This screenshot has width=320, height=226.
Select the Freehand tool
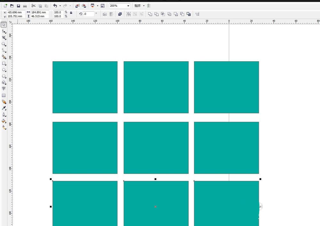[x=4, y=50]
